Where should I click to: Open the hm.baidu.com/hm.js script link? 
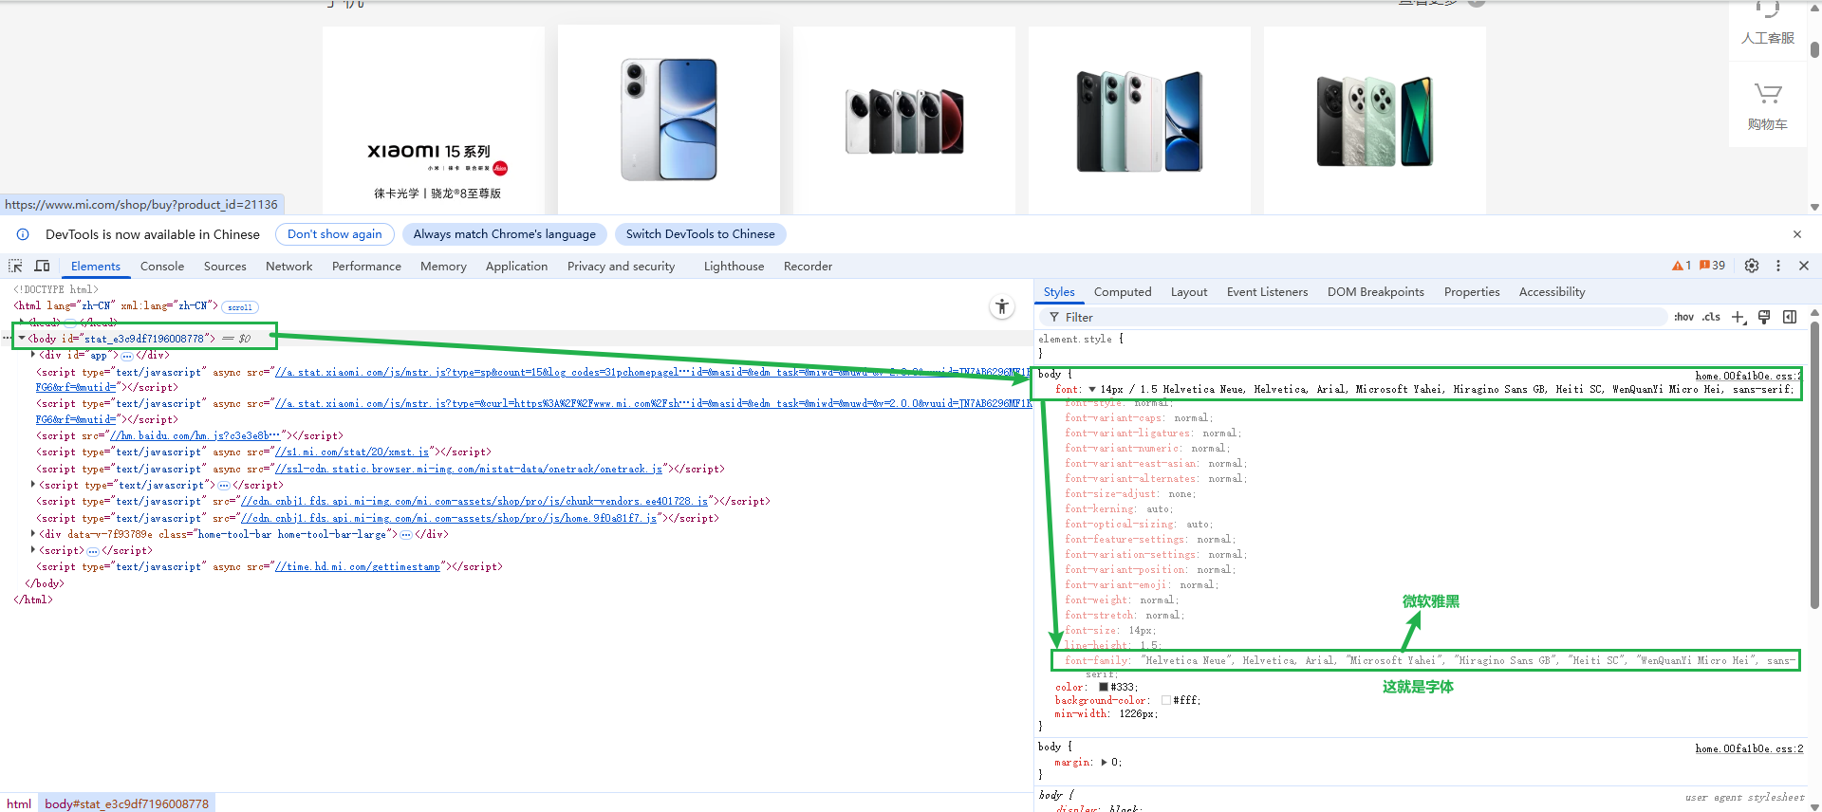tap(196, 435)
